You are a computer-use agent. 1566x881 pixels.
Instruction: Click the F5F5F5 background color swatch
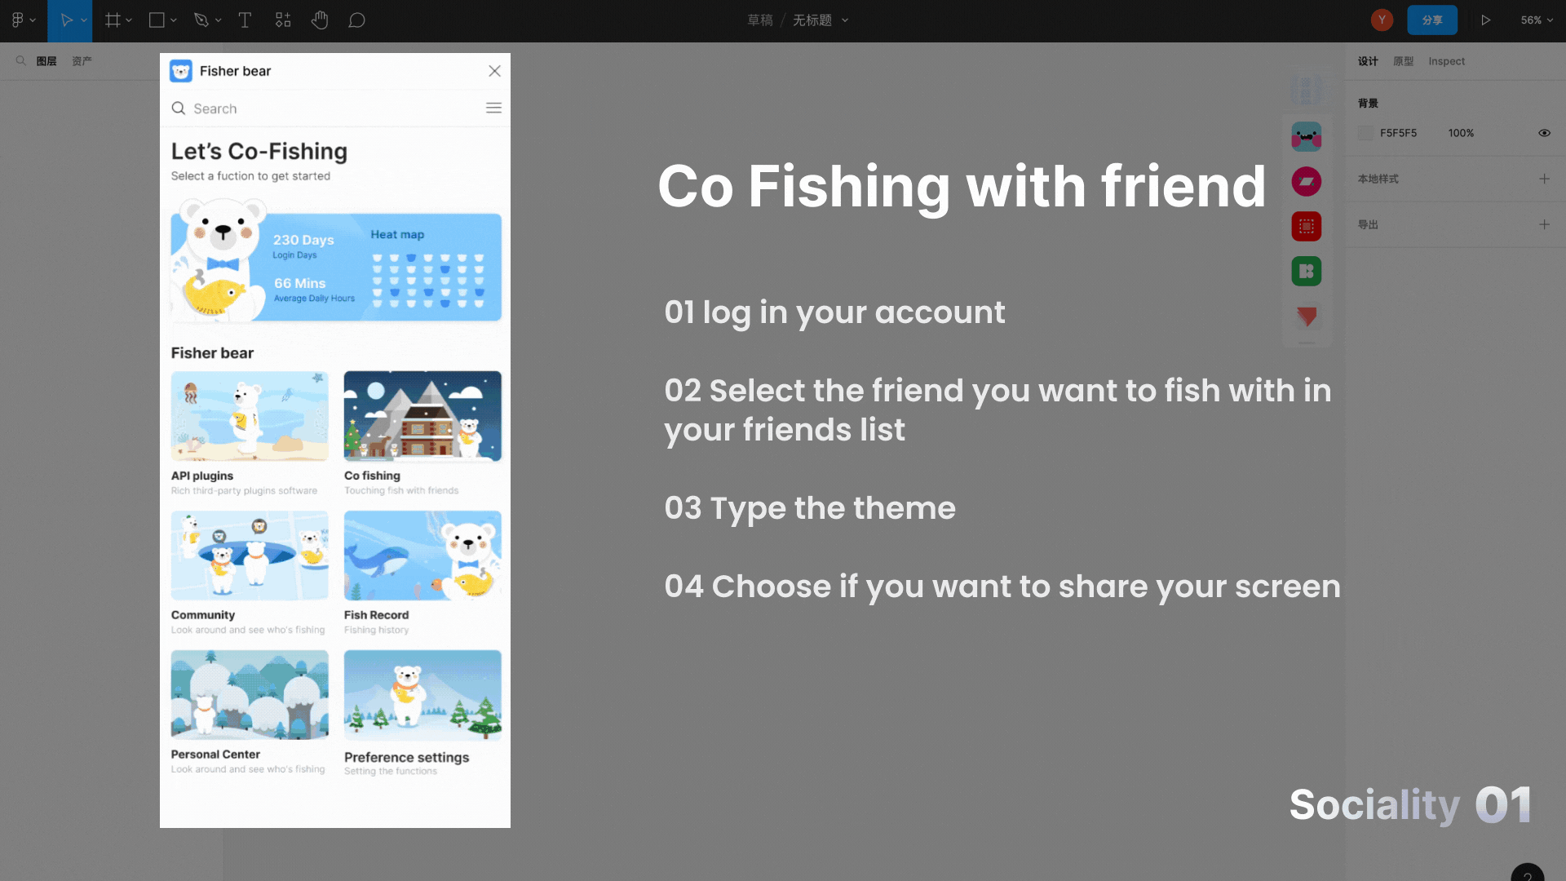[x=1366, y=133]
